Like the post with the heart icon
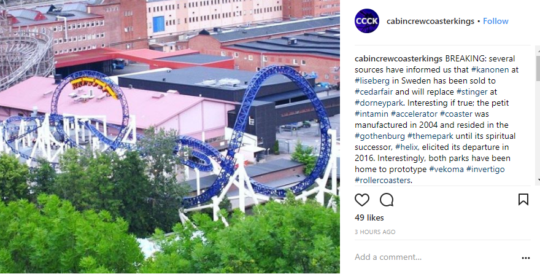 [x=361, y=200]
